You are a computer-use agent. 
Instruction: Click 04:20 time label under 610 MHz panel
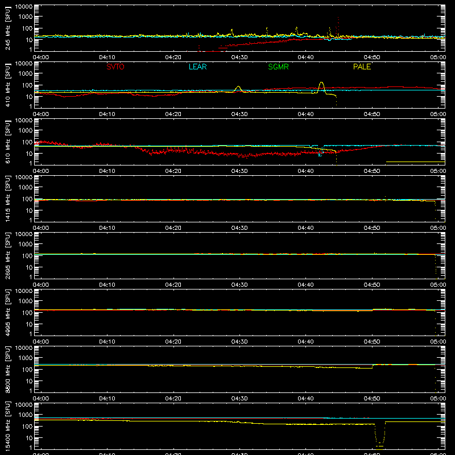point(173,171)
